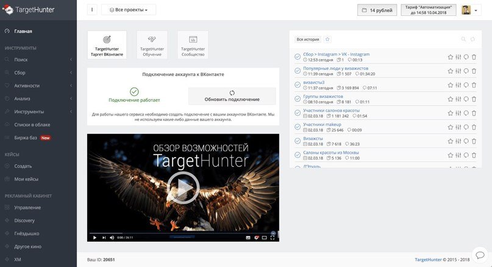This screenshot has height=267, width=492.
Task: Delete the 'визажисты3' history entry
Action: (x=474, y=85)
